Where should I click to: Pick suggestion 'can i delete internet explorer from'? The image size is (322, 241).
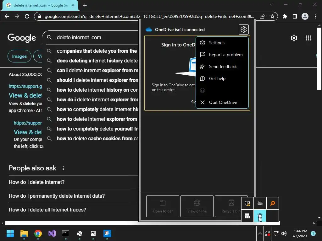[x=92, y=71]
